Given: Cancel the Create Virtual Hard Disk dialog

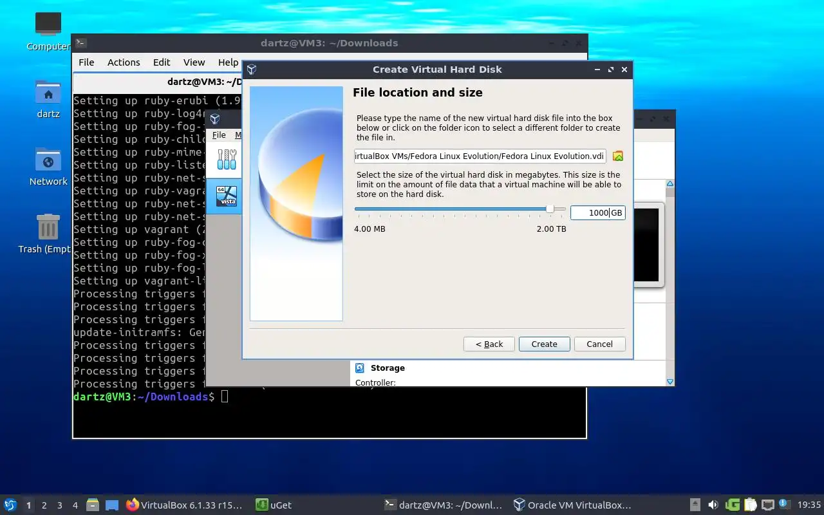Looking at the screenshot, I should coord(599,344).
